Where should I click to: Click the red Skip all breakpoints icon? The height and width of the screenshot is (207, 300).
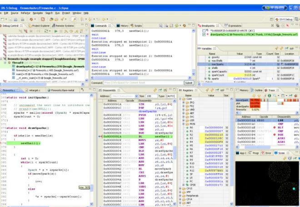pyautogui.click(x=287, y=25)
